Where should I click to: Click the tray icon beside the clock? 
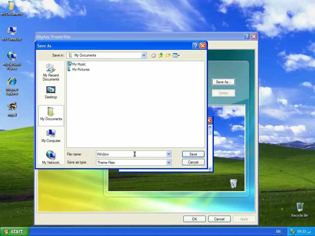pyautogui.click(x=293, y=231)
